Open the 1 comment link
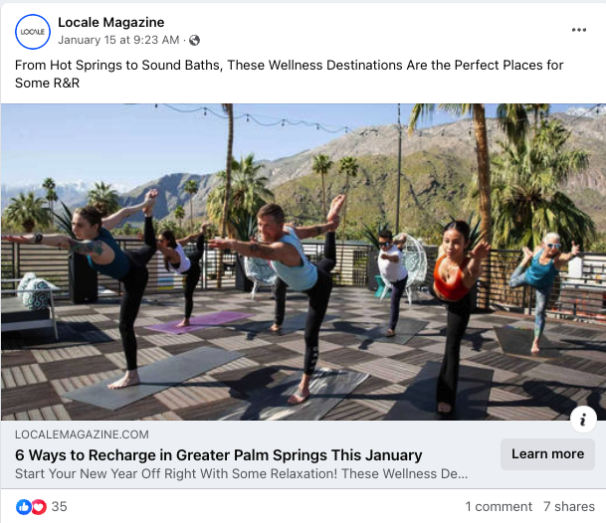This screenshot has width=606, height=523. click(499, 507)
